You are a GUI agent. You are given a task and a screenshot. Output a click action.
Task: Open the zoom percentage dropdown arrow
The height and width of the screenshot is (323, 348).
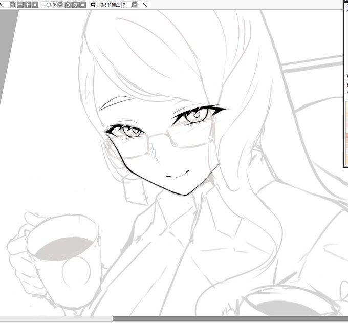click(x=12, y=5)
